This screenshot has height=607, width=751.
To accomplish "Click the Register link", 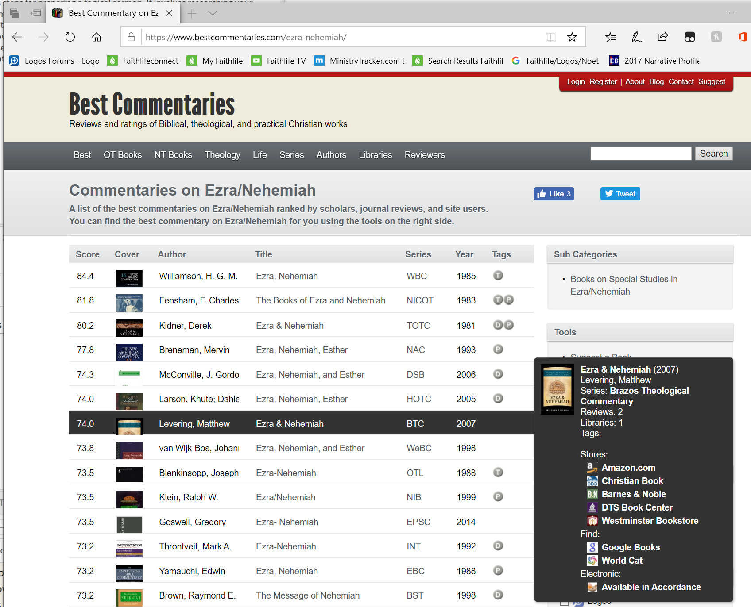I will coord(603,81).
